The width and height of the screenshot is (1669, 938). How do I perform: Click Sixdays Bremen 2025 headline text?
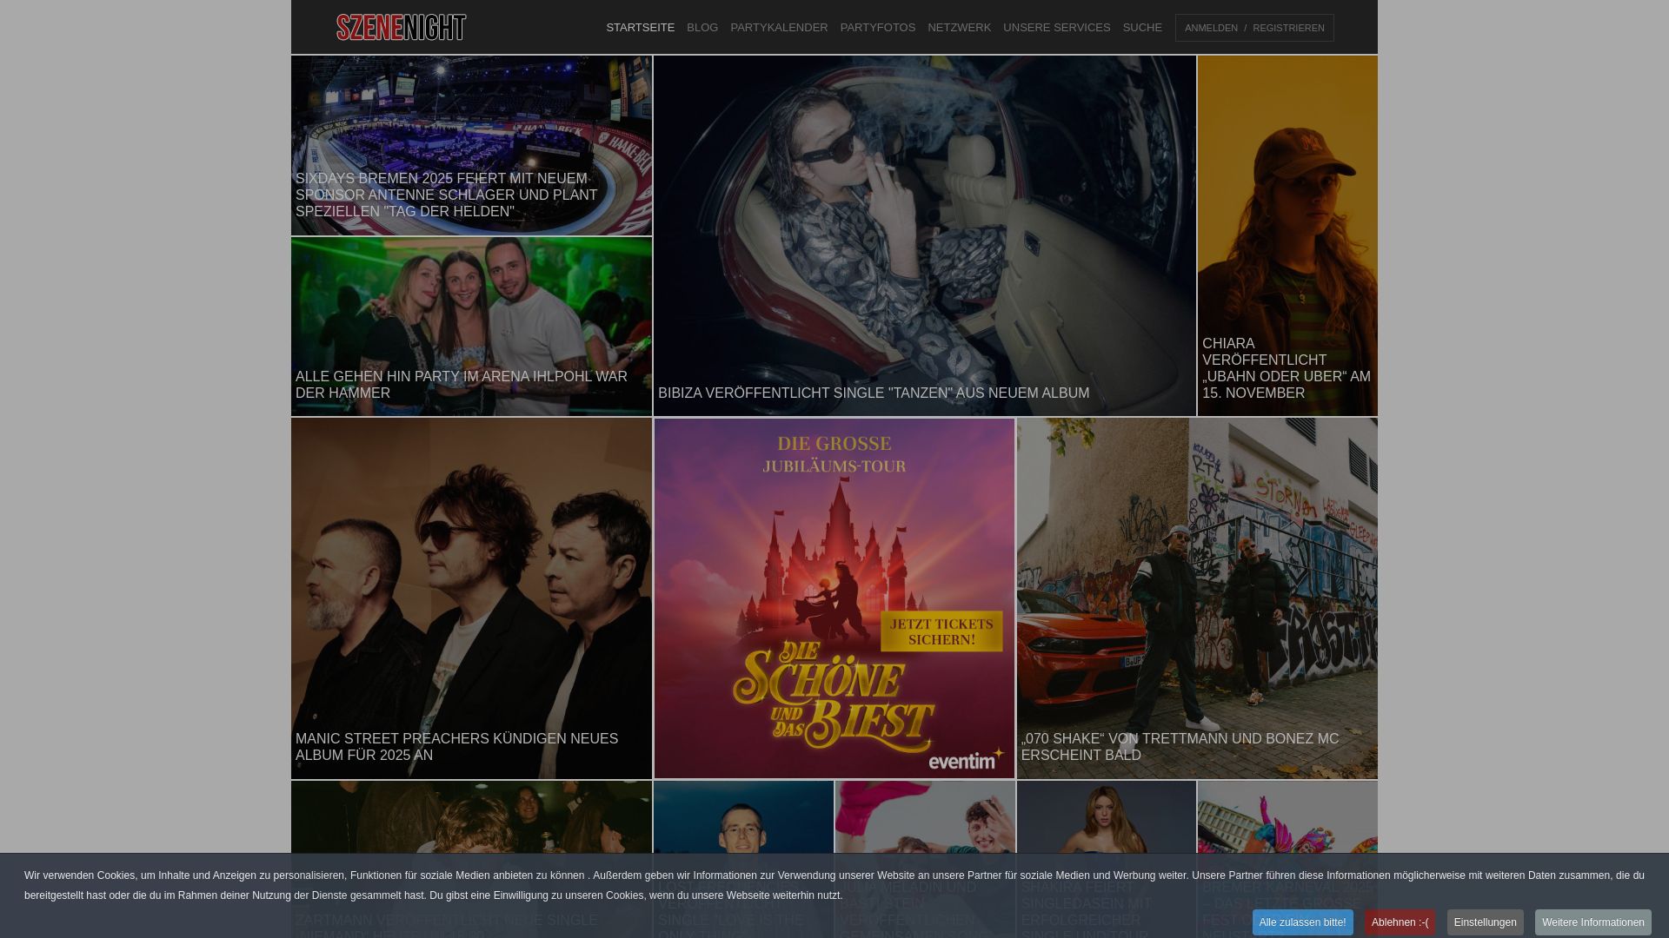click(x=447, y=195)
